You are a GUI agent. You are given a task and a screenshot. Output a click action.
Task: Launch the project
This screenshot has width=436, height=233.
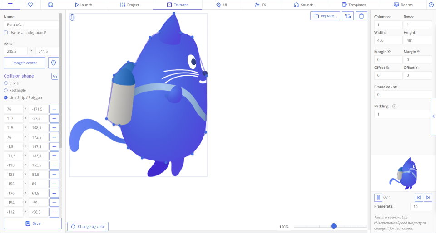pos(84,5)
